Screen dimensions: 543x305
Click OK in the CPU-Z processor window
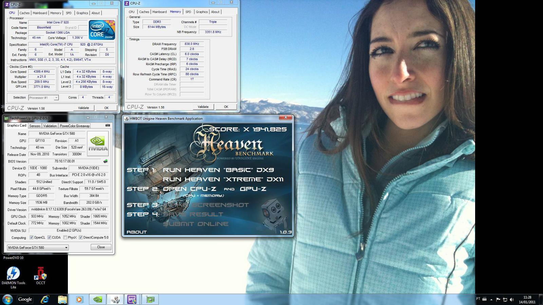[106, 108]
